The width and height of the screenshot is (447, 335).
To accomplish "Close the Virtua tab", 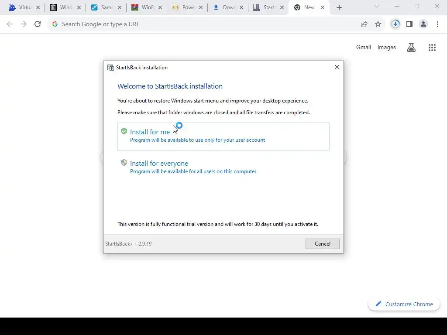I will [x=38, y=8].
